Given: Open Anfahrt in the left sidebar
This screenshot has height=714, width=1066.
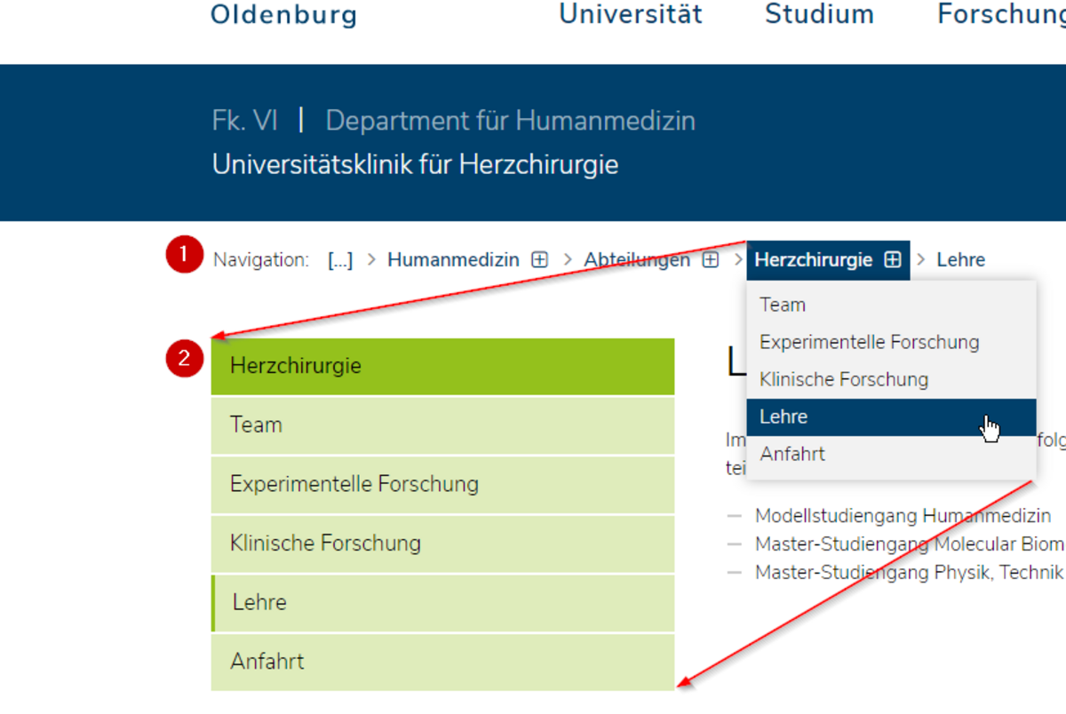Looking at the screenshot, I should 442,662.
